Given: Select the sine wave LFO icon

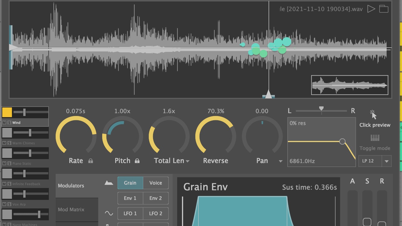Looking at the screenshot, I should click(x=109, y=213).
